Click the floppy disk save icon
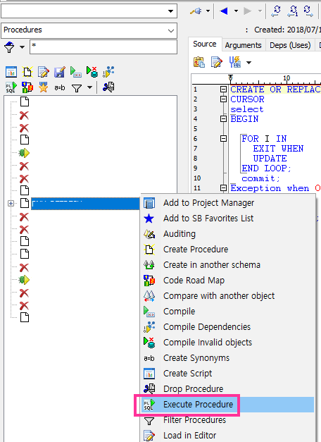The height and width of the screenshot is (442, 321). click(59, 72)
